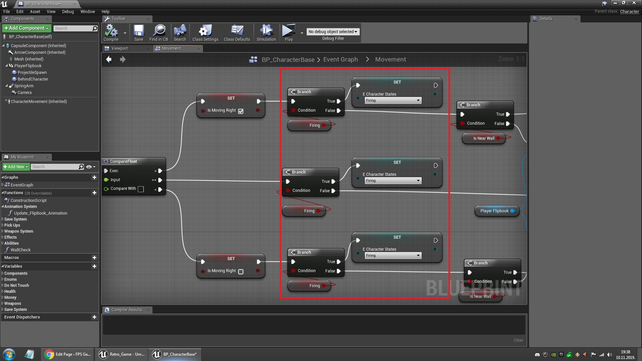Open the Debug menu

(68, 11)
